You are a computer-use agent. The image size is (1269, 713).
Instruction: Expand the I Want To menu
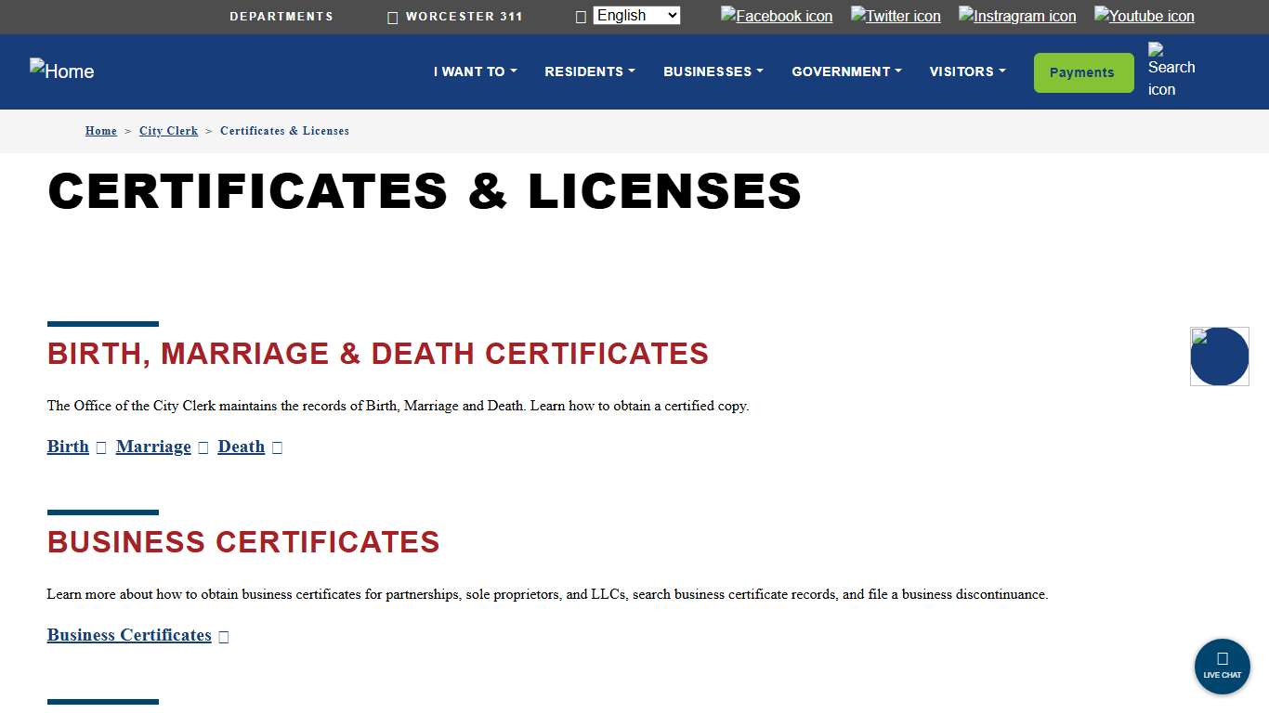[x=475, y=71]
